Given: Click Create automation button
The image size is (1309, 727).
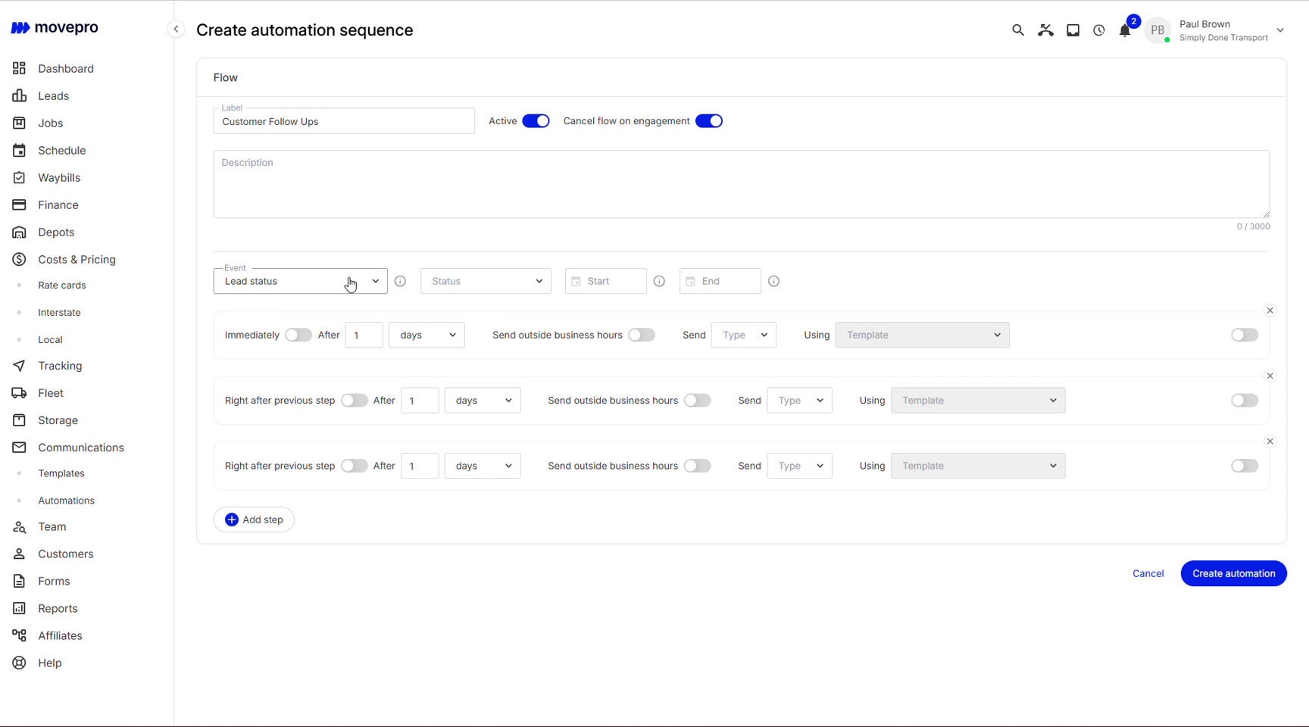Looking at the screenshot, I should pos(1233,573).
